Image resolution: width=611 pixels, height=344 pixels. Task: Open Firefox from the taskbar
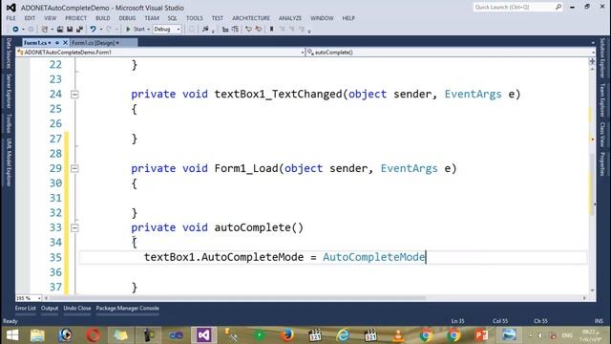[287, 335]
